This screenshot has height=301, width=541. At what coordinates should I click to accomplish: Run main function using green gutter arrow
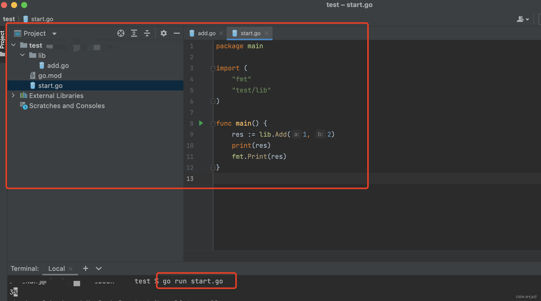point(201,123)
